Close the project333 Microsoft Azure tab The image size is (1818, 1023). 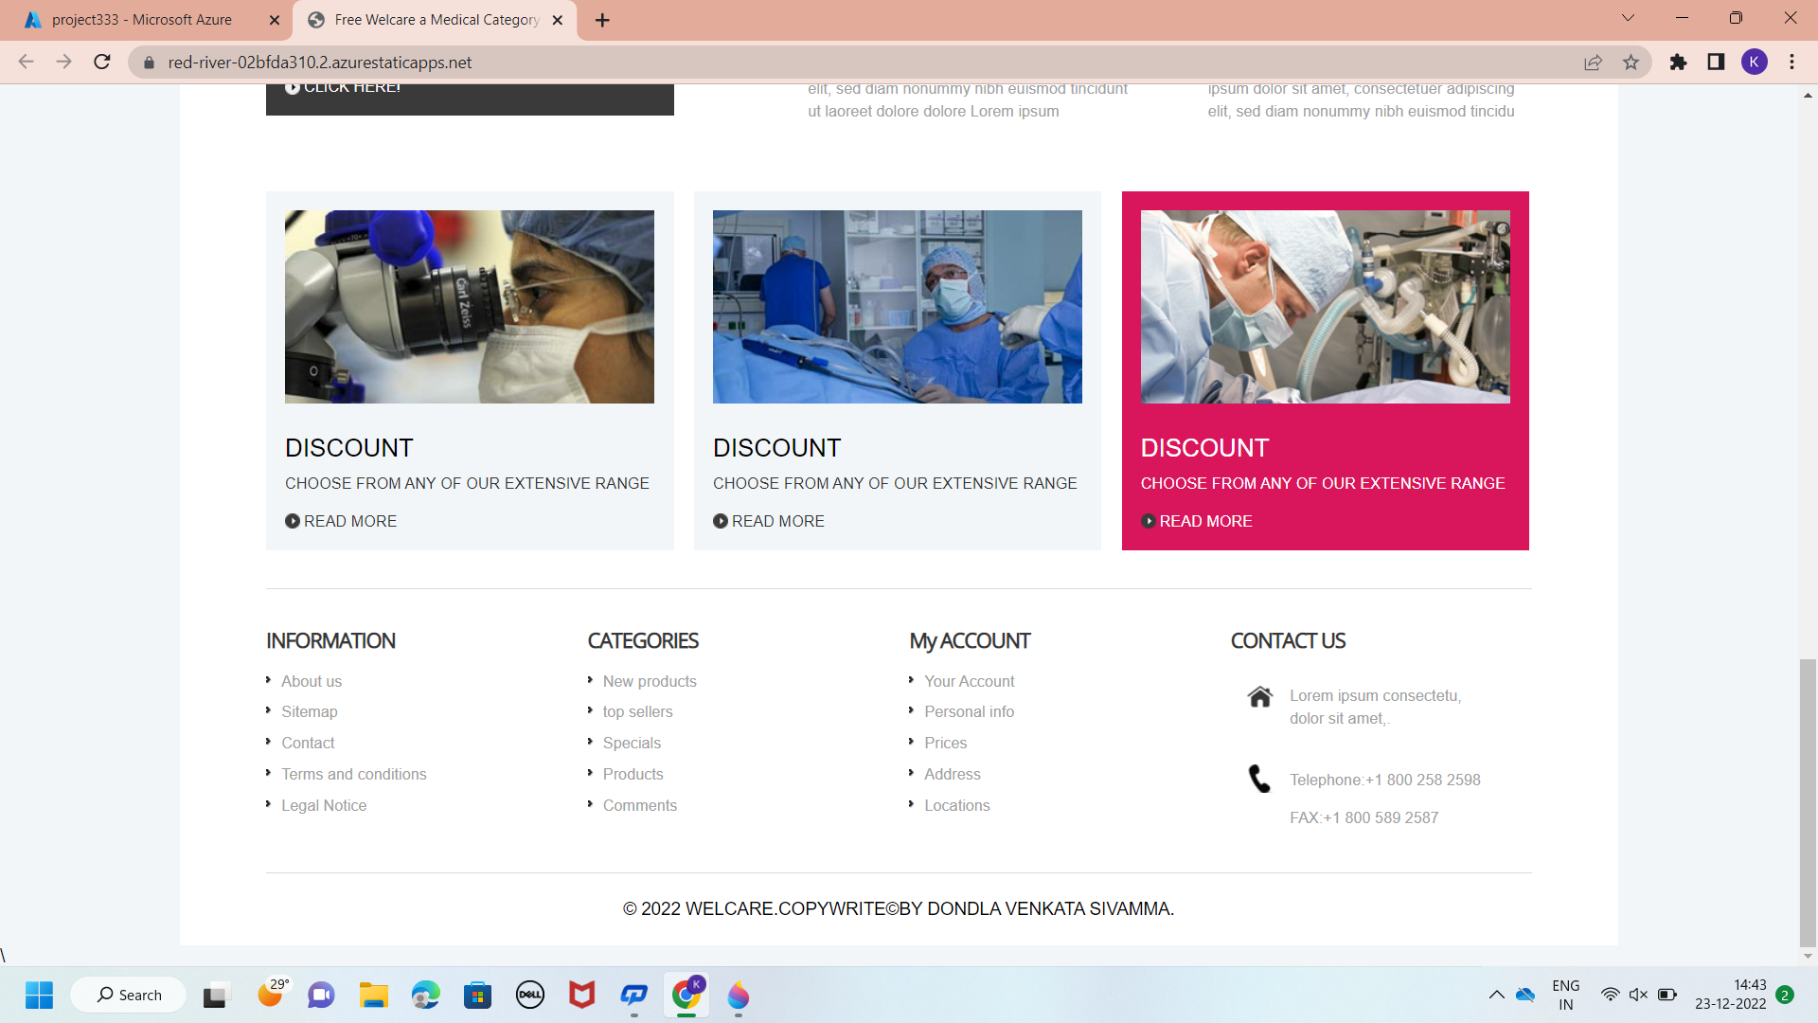[x=274, y=20]
